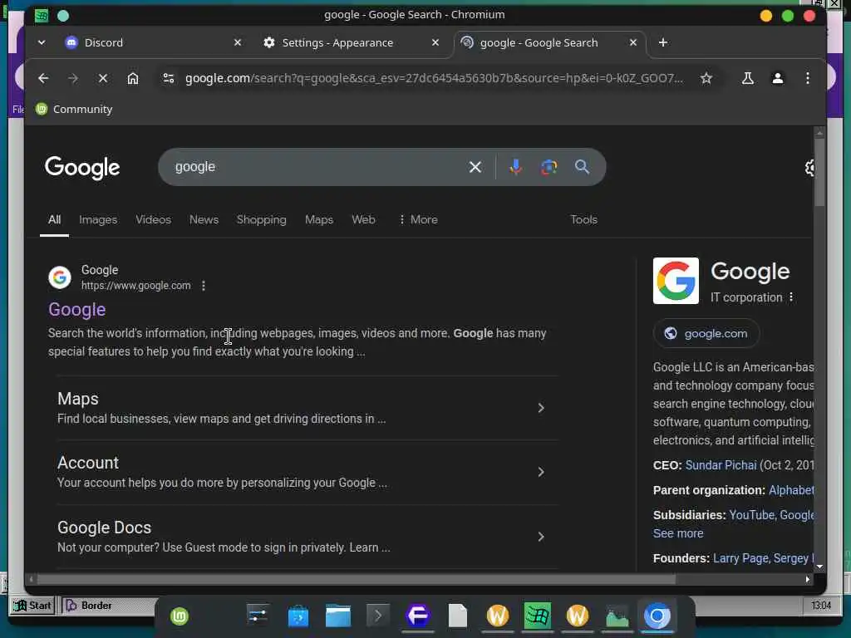Select the Web search tab
This screenshot has width=851, height=638.
point(363,219)
